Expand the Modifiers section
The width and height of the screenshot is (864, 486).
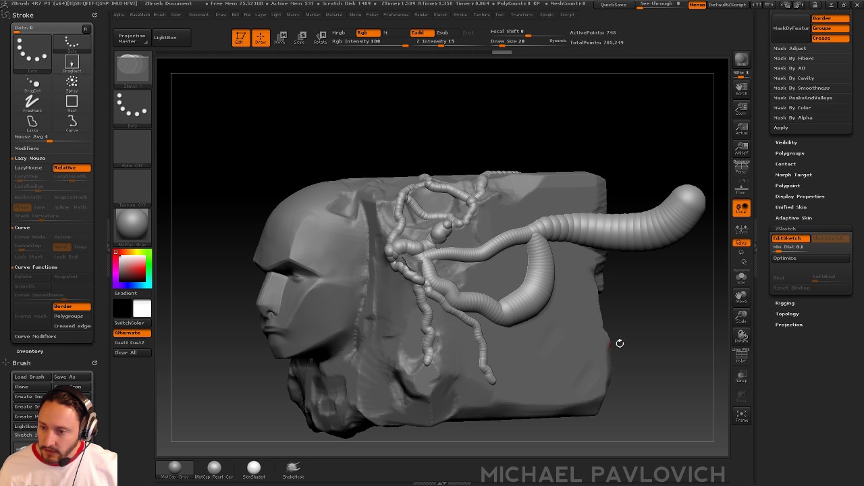pyautogui.click(x=27, y=148)
